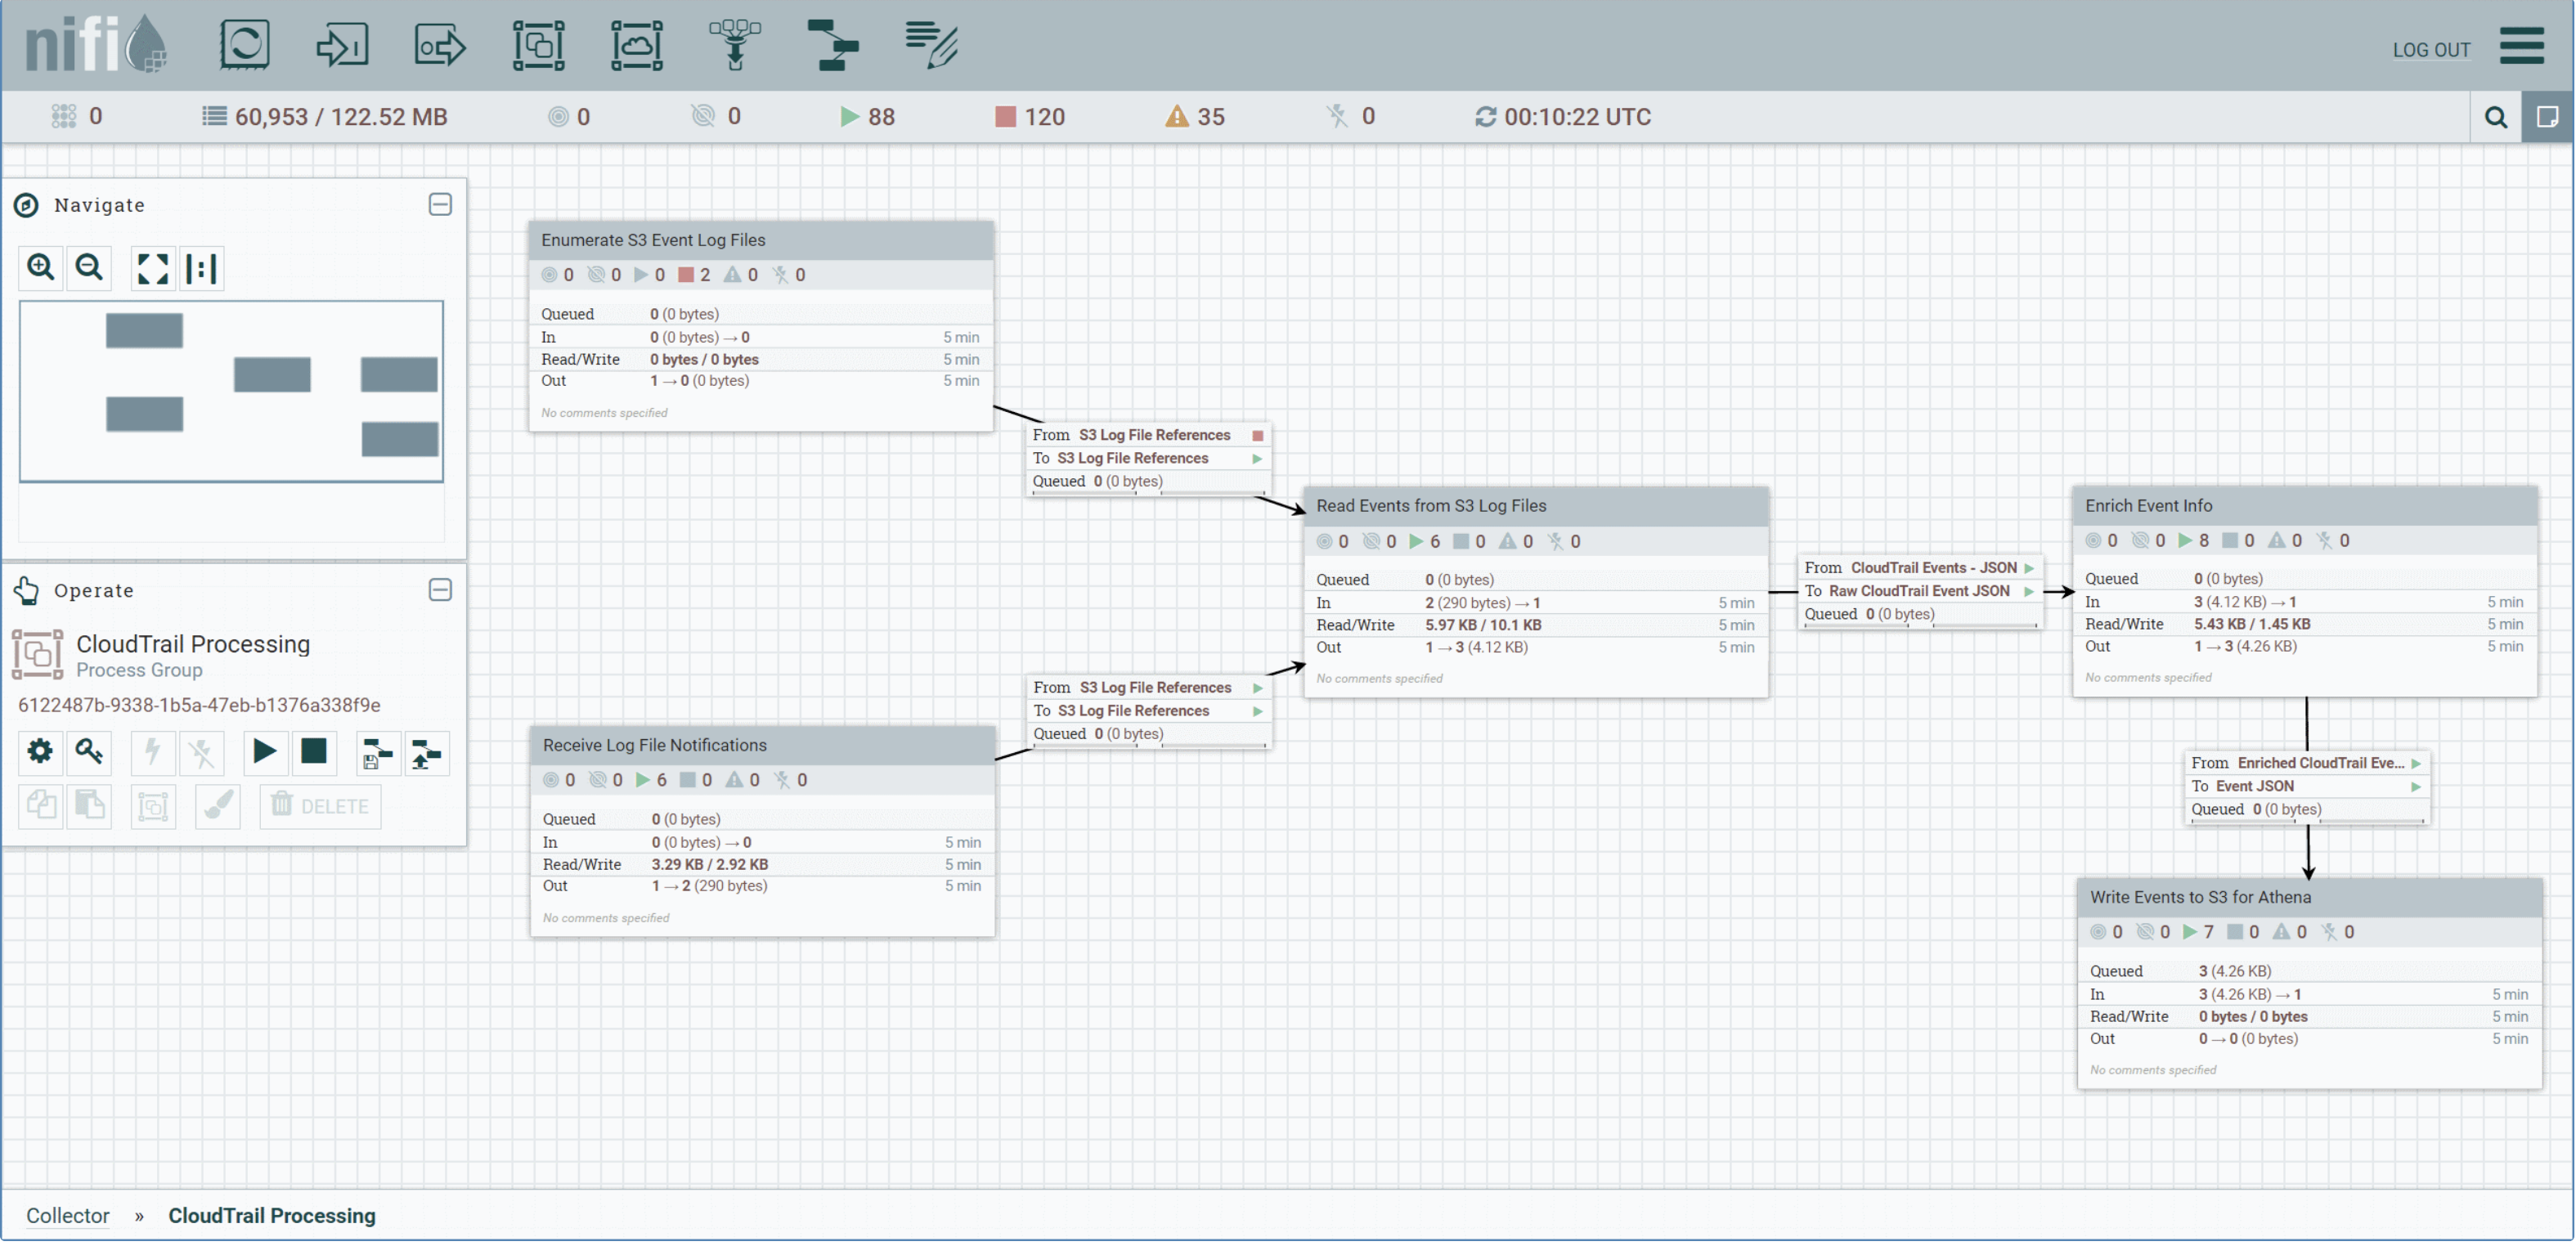Select Write Events to S3 for Athena
Screen dimensions: 2576x1246
[x=2310, y=984]
